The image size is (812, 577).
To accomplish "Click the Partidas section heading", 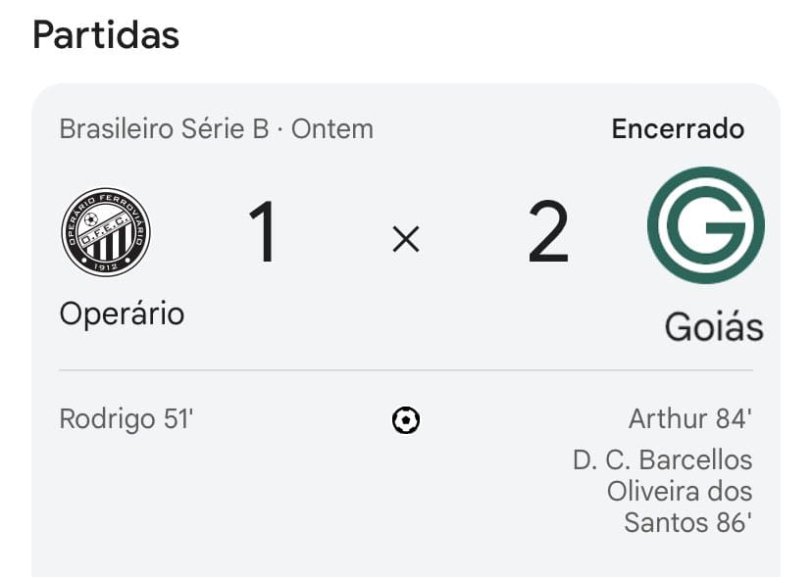I will click(x=106, y=35).
